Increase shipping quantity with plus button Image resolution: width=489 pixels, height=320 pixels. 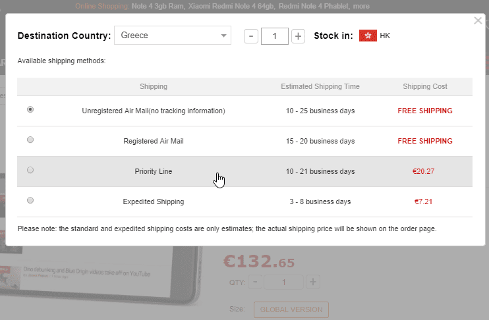(x=298, y=36)
